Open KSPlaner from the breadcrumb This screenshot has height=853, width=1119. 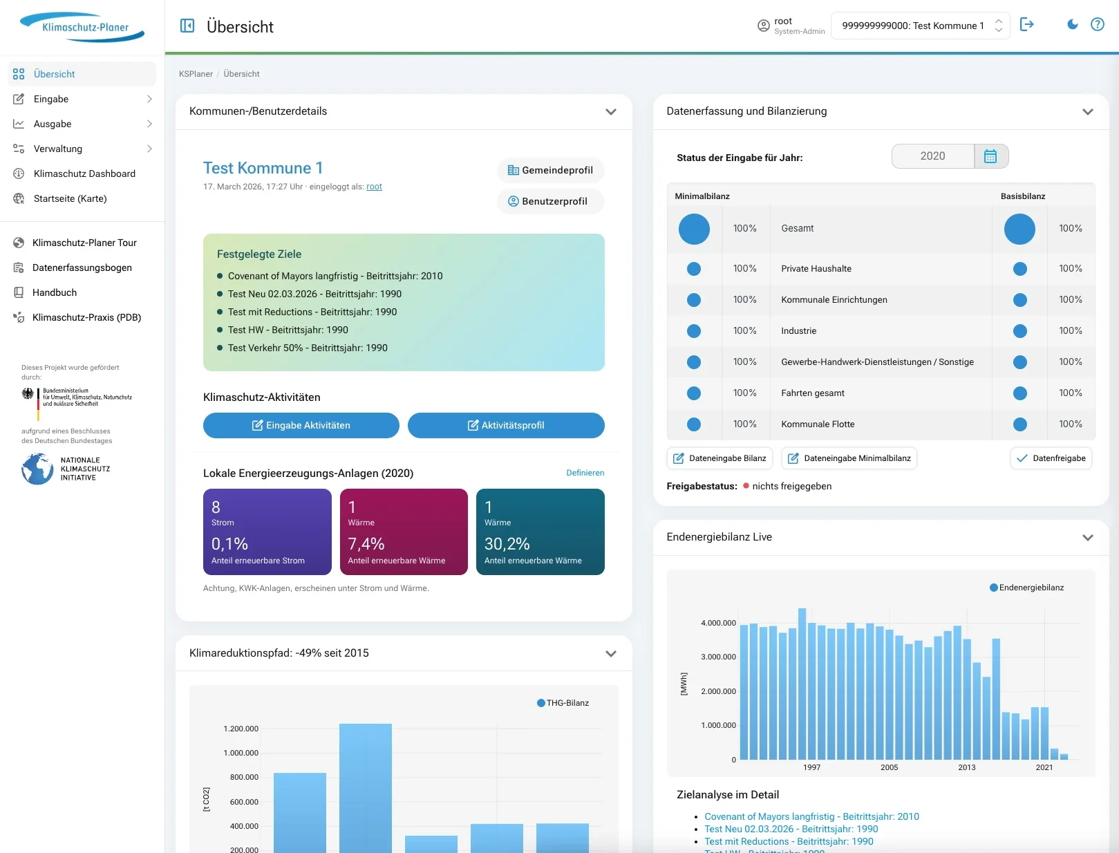196,74
